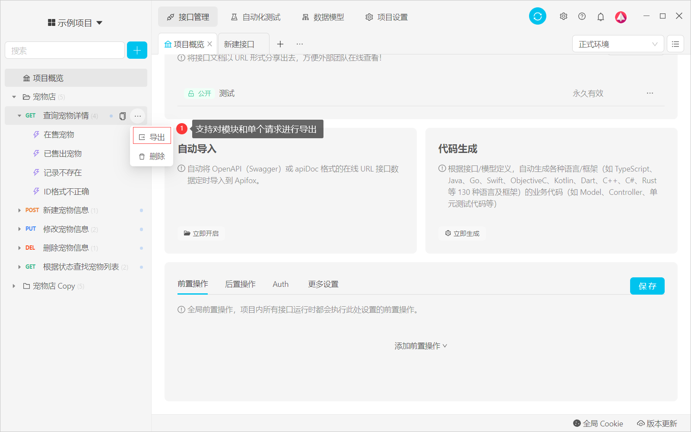
Task: Open 在售宠物 case
Action: tap(59, 135)
